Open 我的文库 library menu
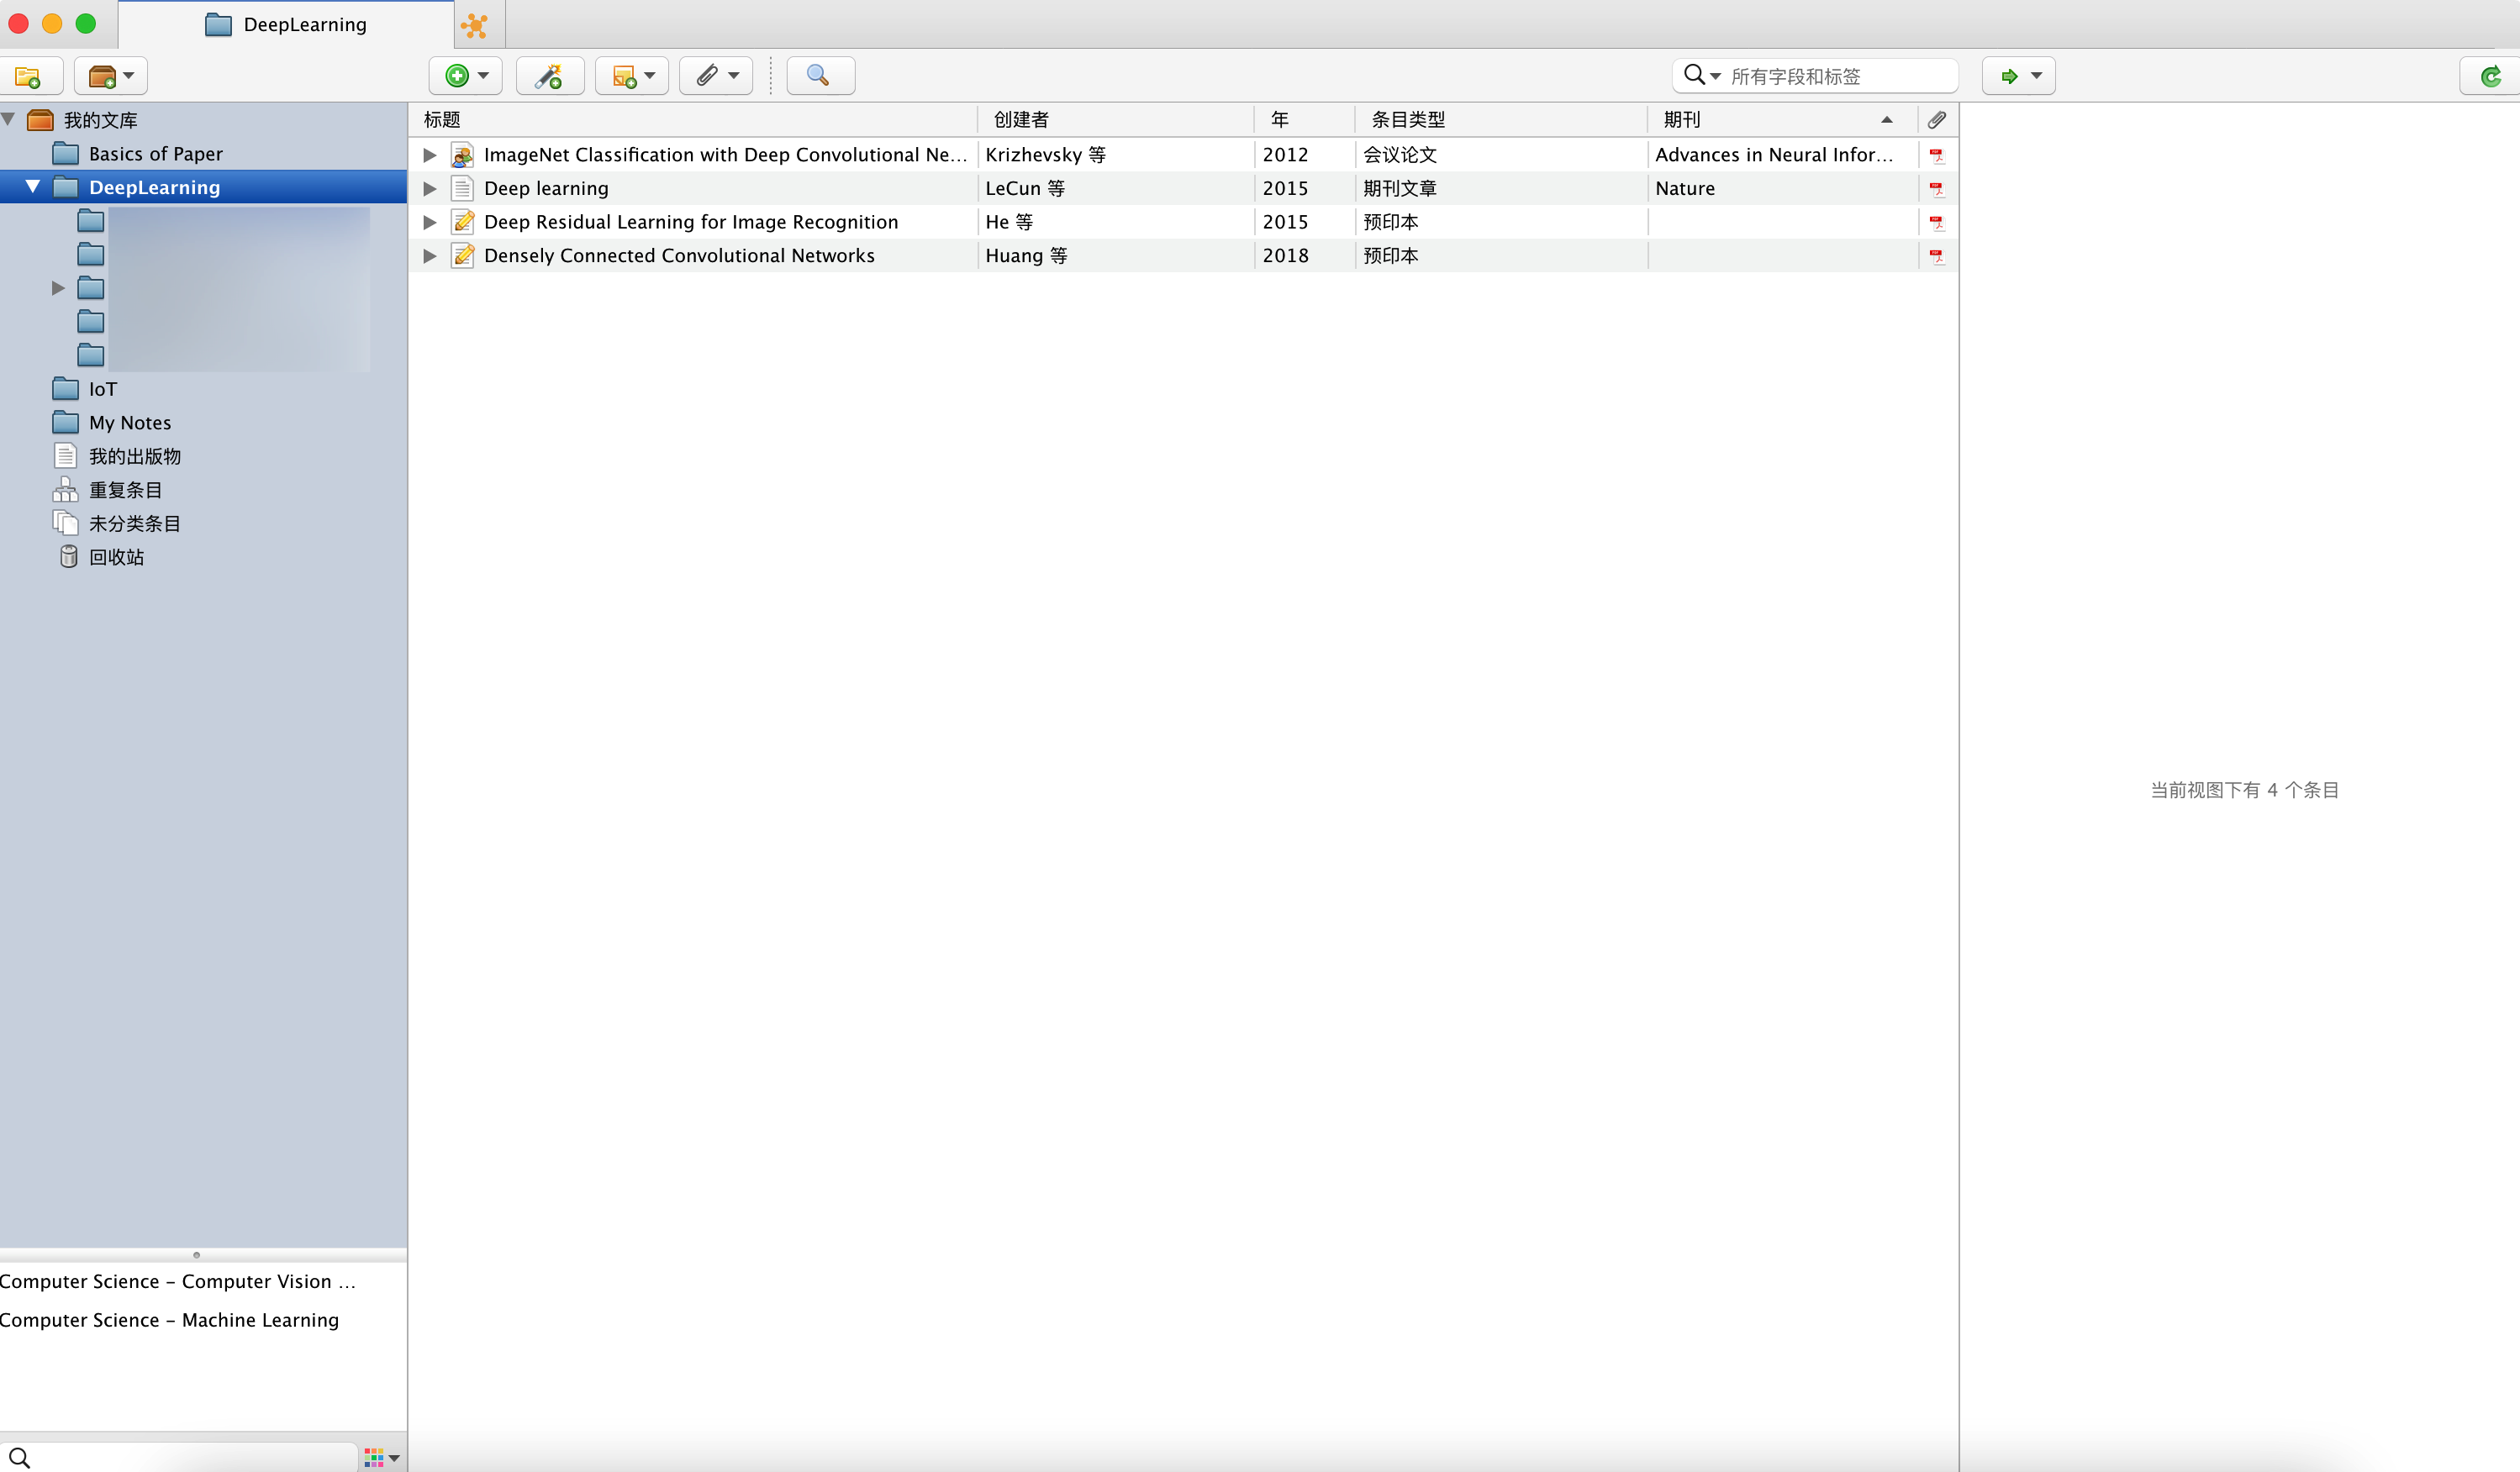Screen dimensions: 2520x1472 pos(100,118)
